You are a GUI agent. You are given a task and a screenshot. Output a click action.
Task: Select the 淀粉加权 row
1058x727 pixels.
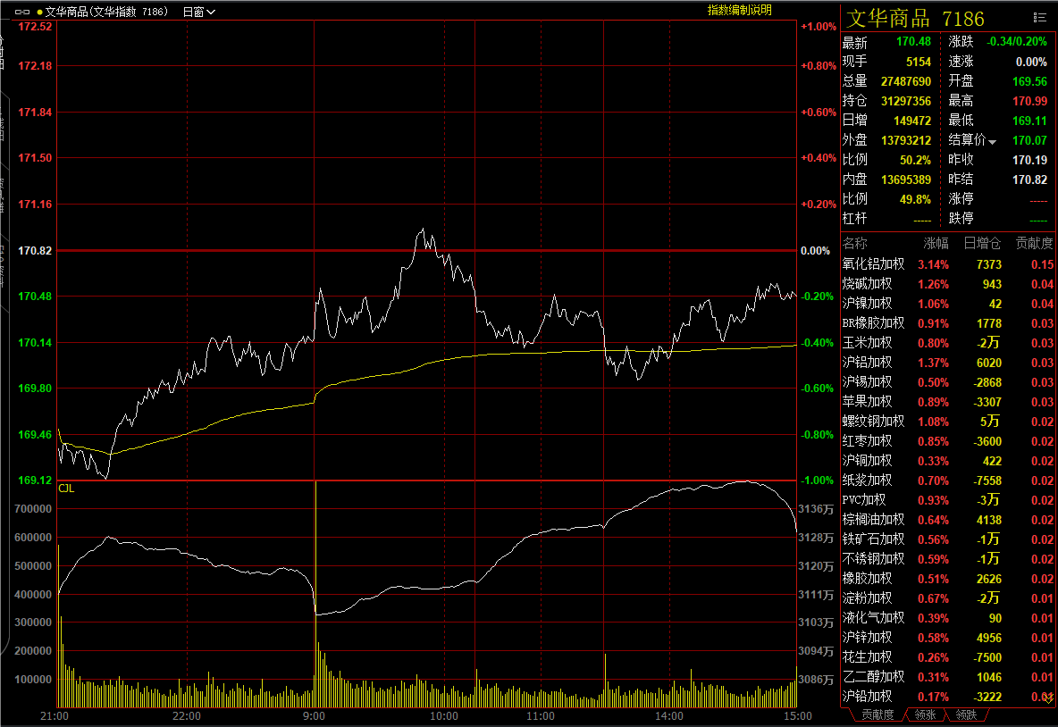948,598
